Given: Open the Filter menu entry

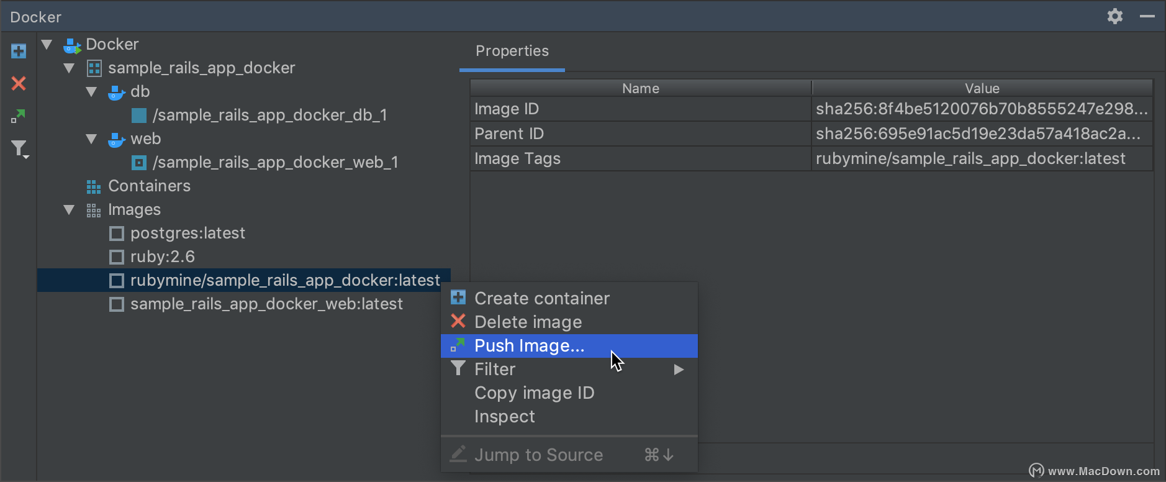Looking at the screenshot, I should [569, 370].
